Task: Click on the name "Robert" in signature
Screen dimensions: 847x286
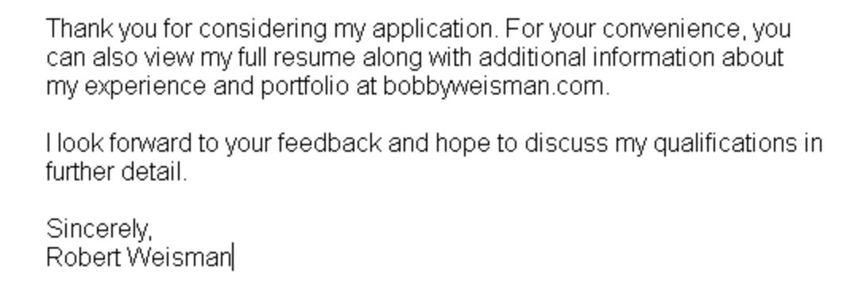Action: pyautogui.click(x=83, y=257)
